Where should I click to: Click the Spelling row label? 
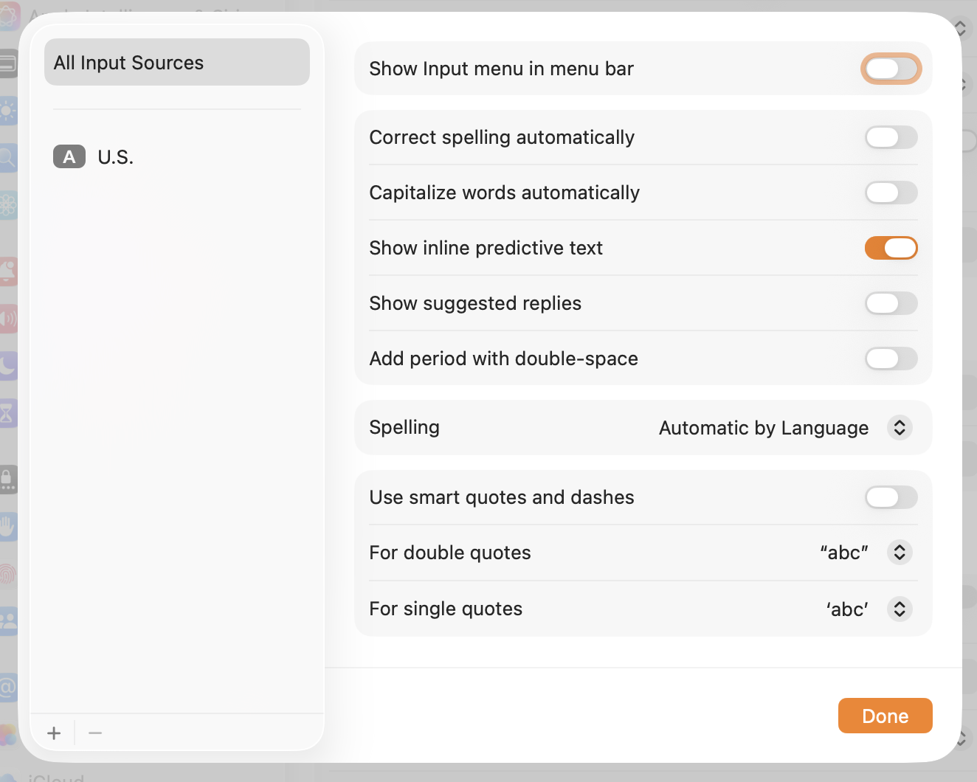[x=404, y=428]
